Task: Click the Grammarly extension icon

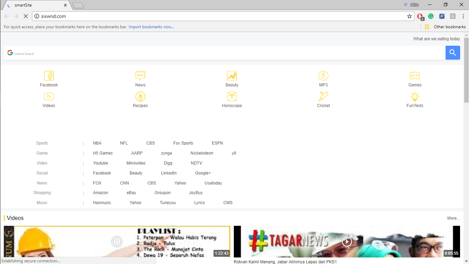Action: 431,16
